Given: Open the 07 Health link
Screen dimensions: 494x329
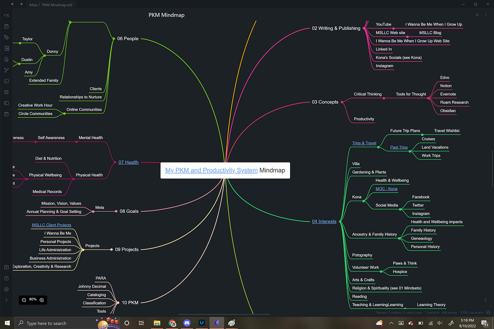Looking at the screenshot, I should 128,162.
